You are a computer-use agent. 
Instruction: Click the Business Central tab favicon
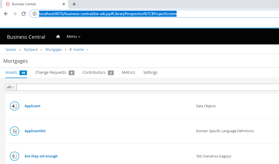pyautogui.click(x=8, y=4)
